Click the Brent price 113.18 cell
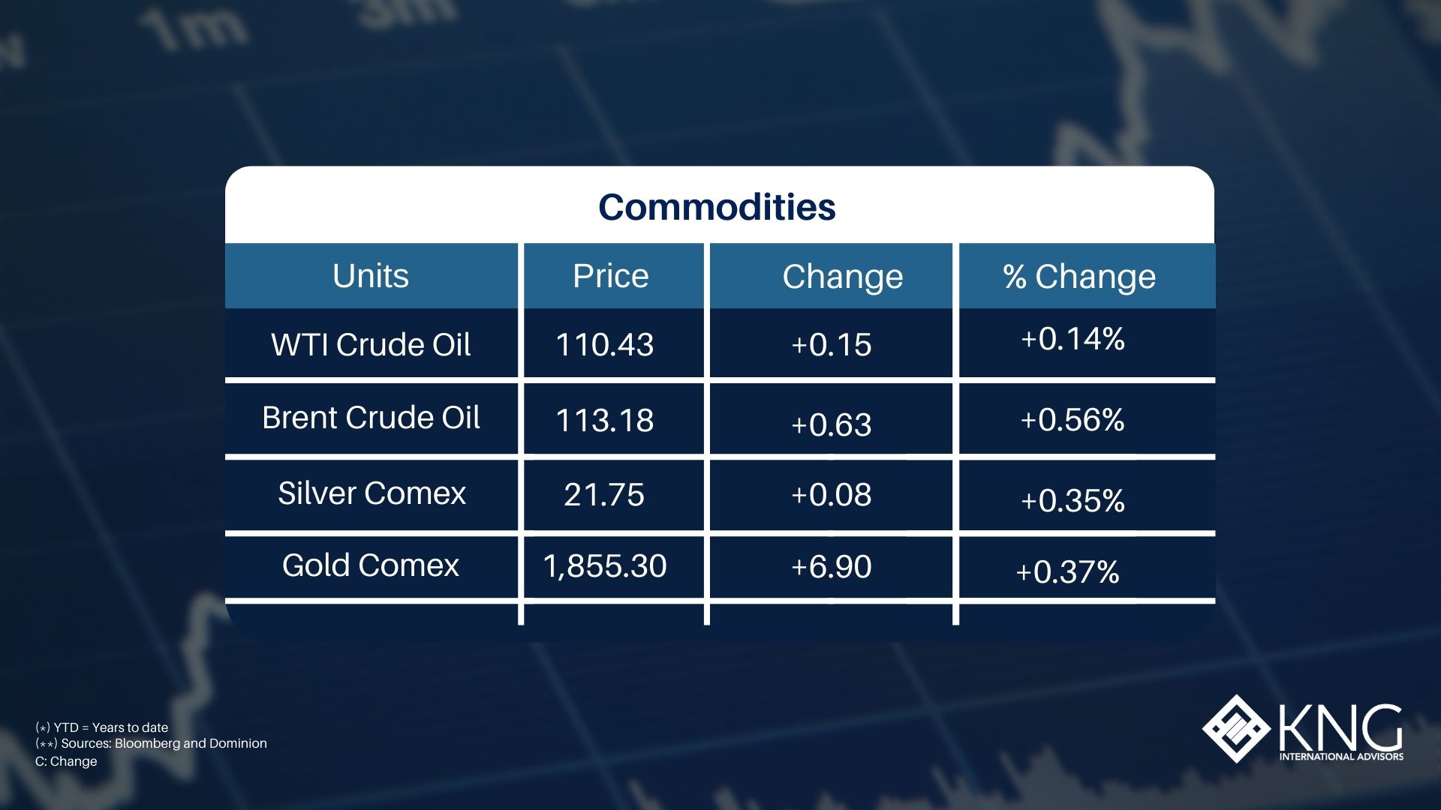The width and height of the screenshot is (1441, 810). pos(605,420)
